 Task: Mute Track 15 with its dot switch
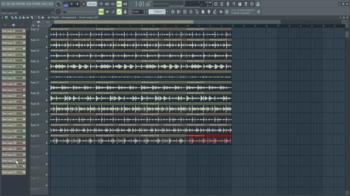click(x=46, y=69)
